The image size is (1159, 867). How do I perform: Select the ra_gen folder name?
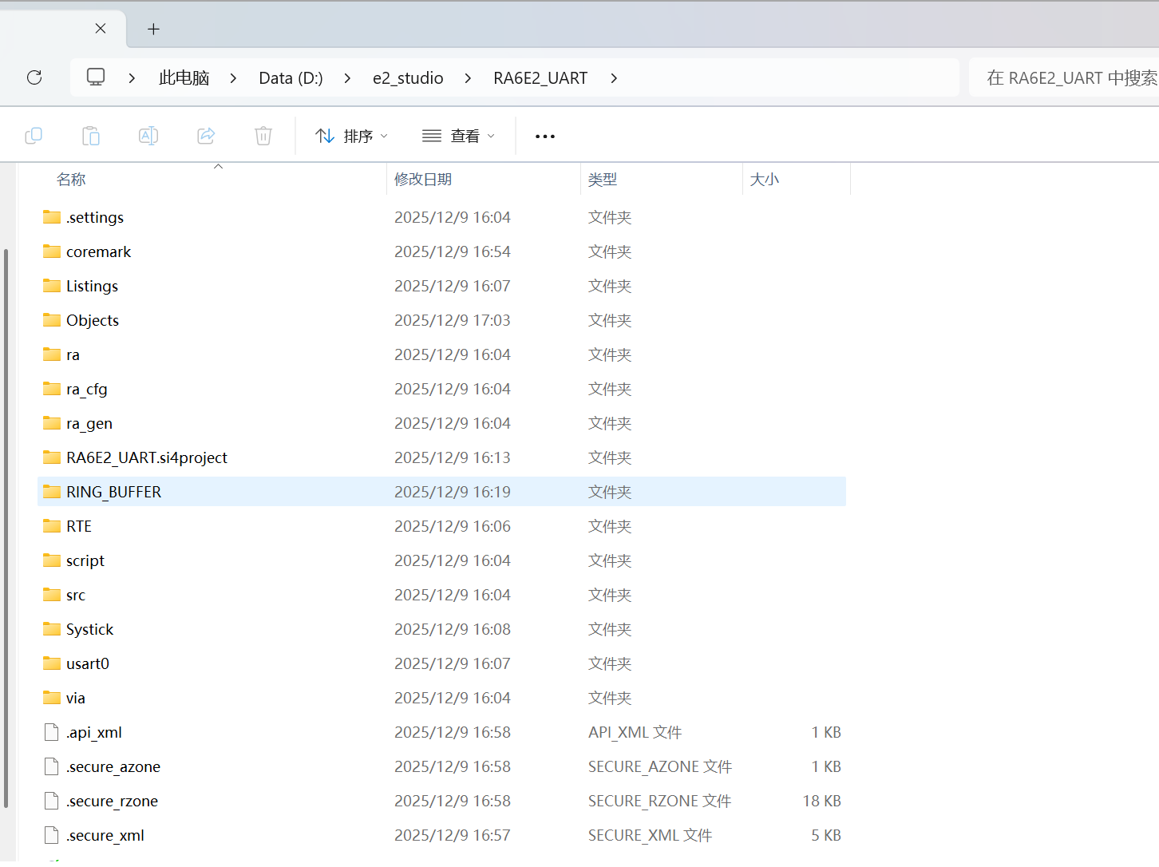[89, 423]
